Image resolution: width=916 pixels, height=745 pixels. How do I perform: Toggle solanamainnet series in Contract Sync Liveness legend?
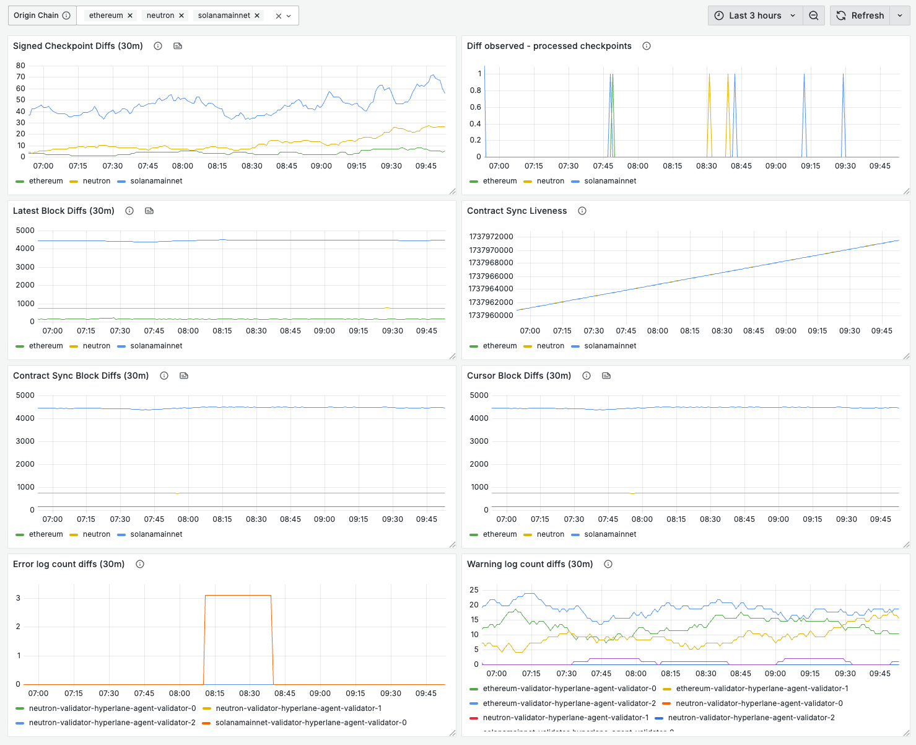(x=610, y=346)
